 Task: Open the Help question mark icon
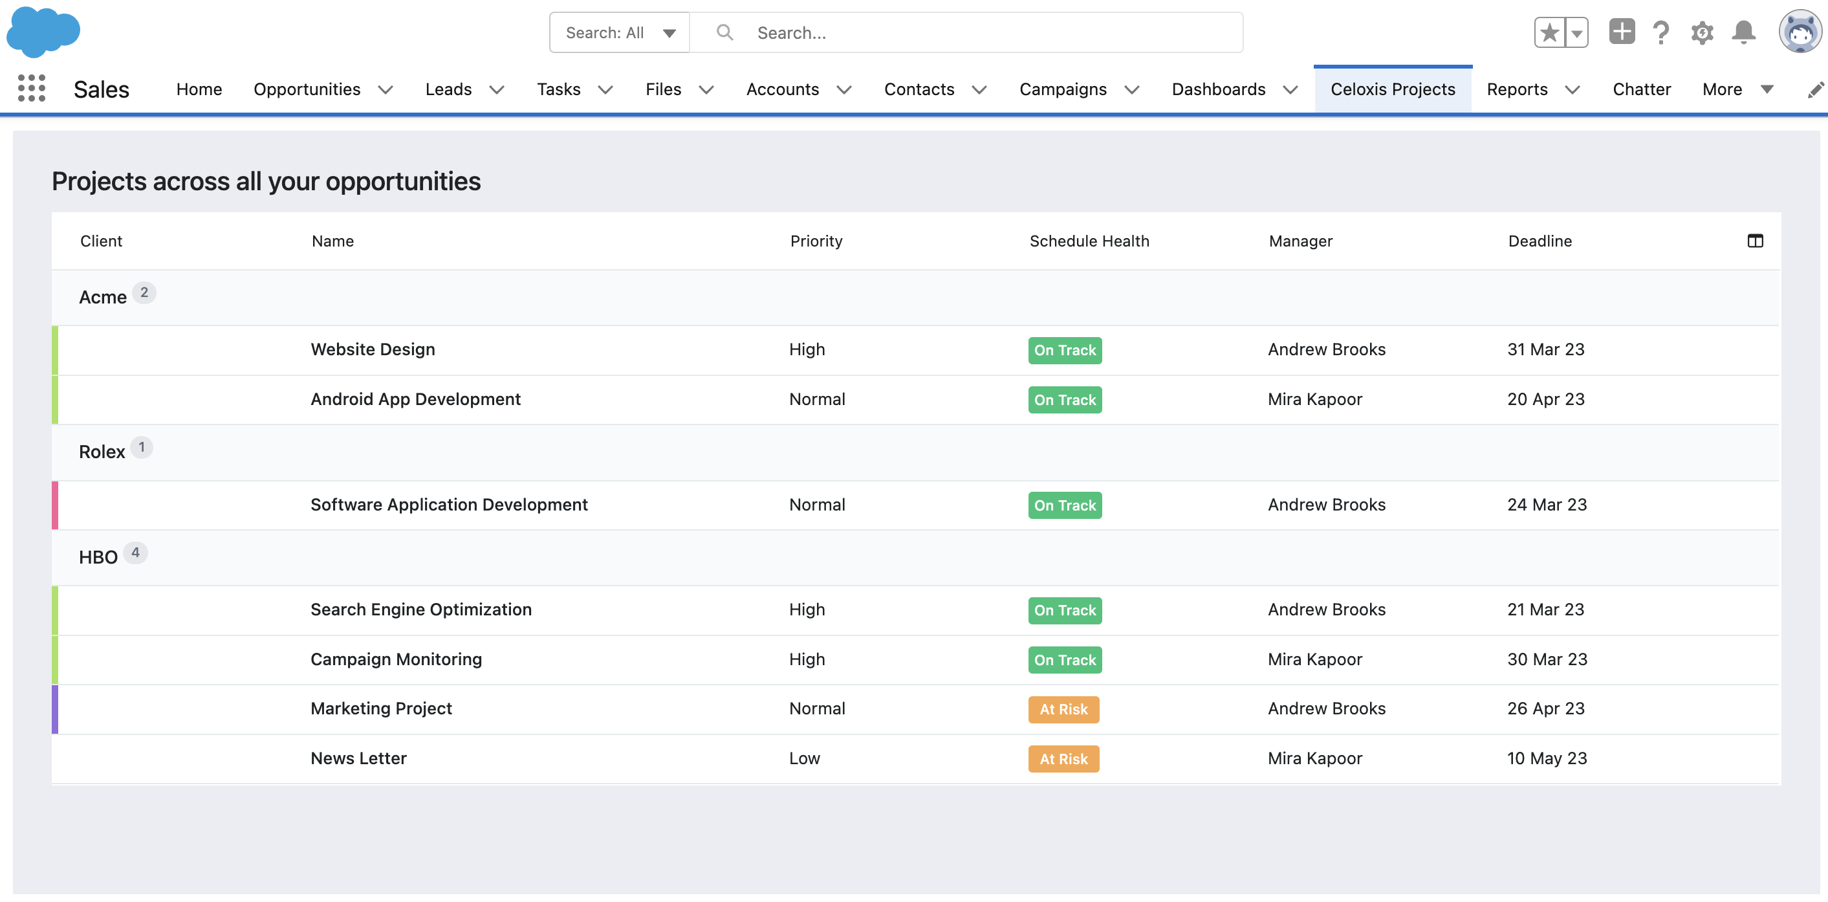[x=1660, y=32]
